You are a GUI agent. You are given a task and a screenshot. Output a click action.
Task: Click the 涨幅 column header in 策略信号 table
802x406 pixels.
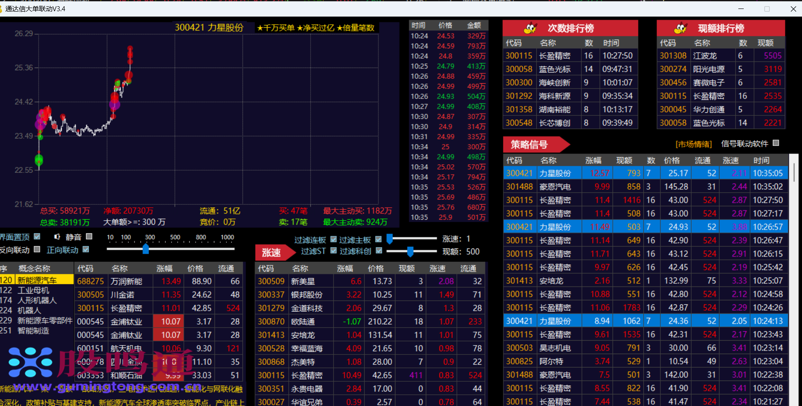click(593, 160)
